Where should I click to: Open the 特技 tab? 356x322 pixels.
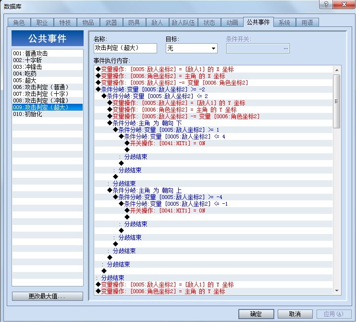pyautogui.click(x=65, y=23)
